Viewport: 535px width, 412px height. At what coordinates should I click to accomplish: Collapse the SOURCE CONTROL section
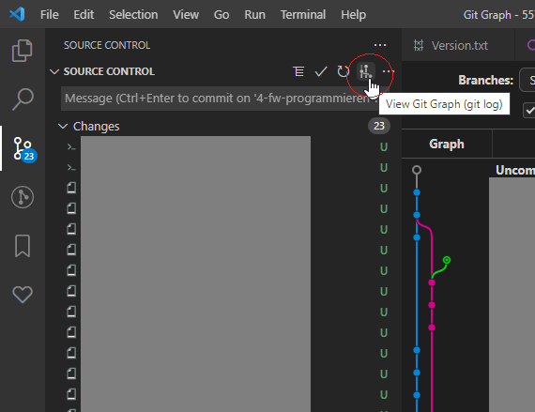pyautogui.click(x=54, y=71)
